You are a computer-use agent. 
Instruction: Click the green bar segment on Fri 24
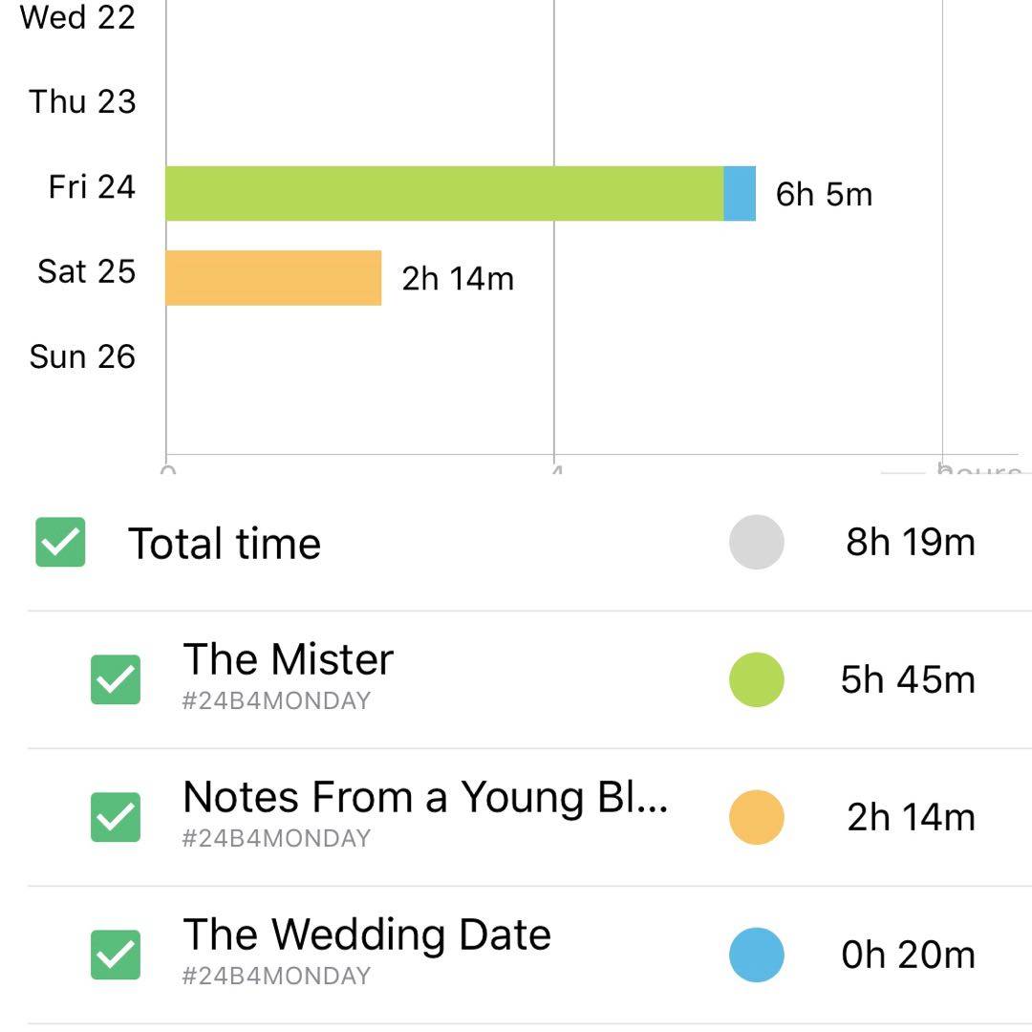[x=444, y=193]
